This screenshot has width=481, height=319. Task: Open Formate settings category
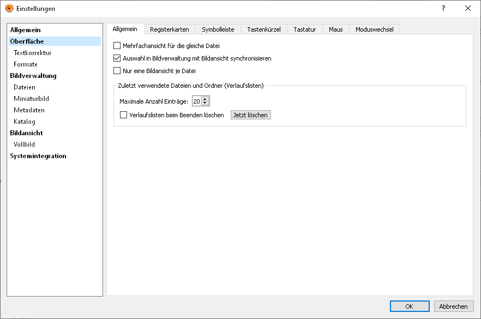pos(55,64)
